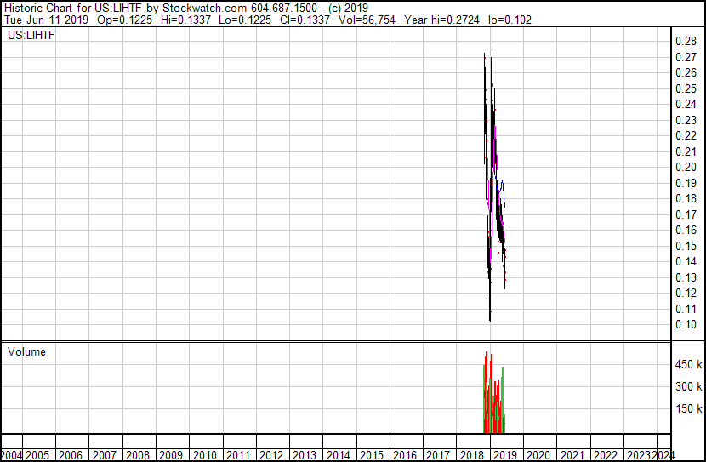Click the Volume panel label
The height and width of the screenshot is (462, 706).
[26, 351]
